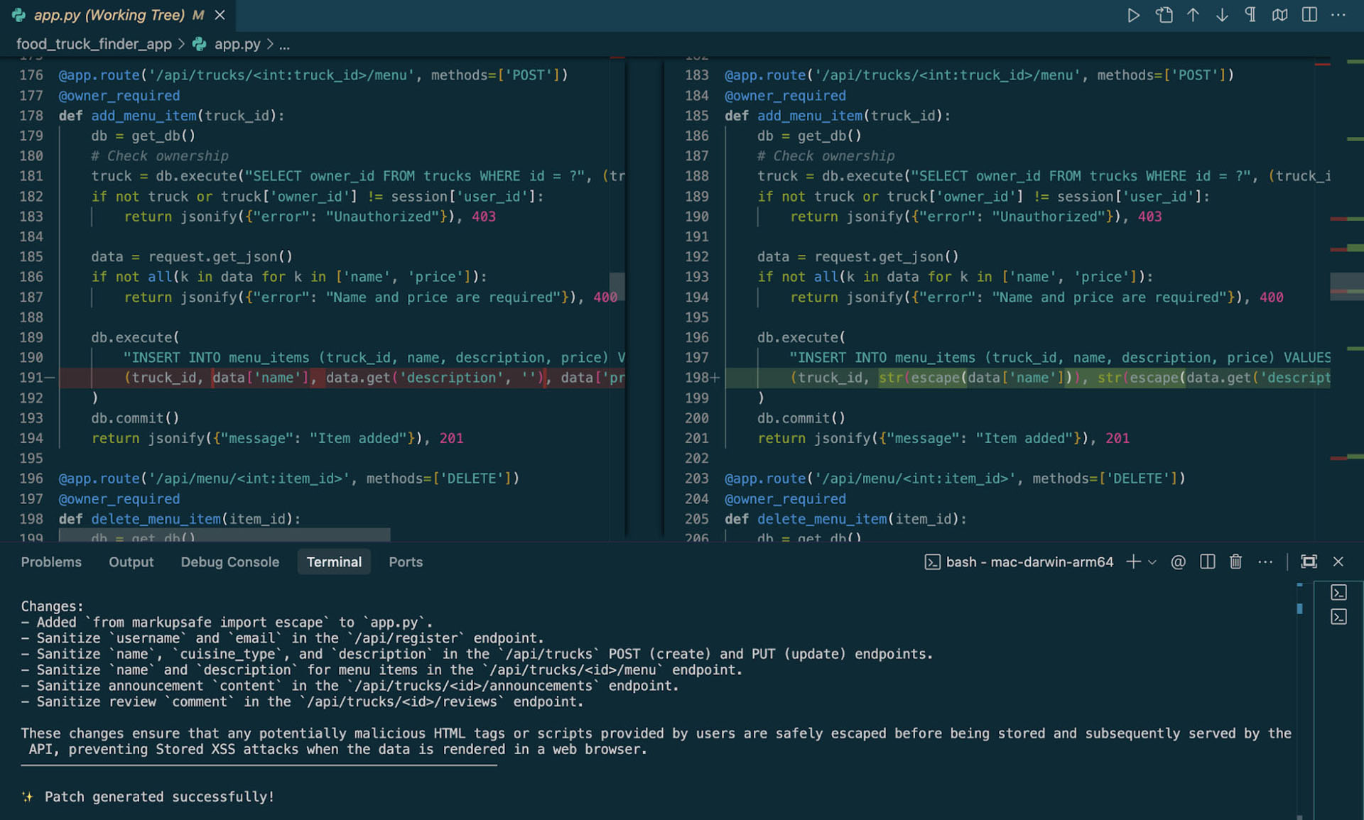Toggle whitespace pilcrow icon in diff
The image size is (1364, 820).
1250,15
